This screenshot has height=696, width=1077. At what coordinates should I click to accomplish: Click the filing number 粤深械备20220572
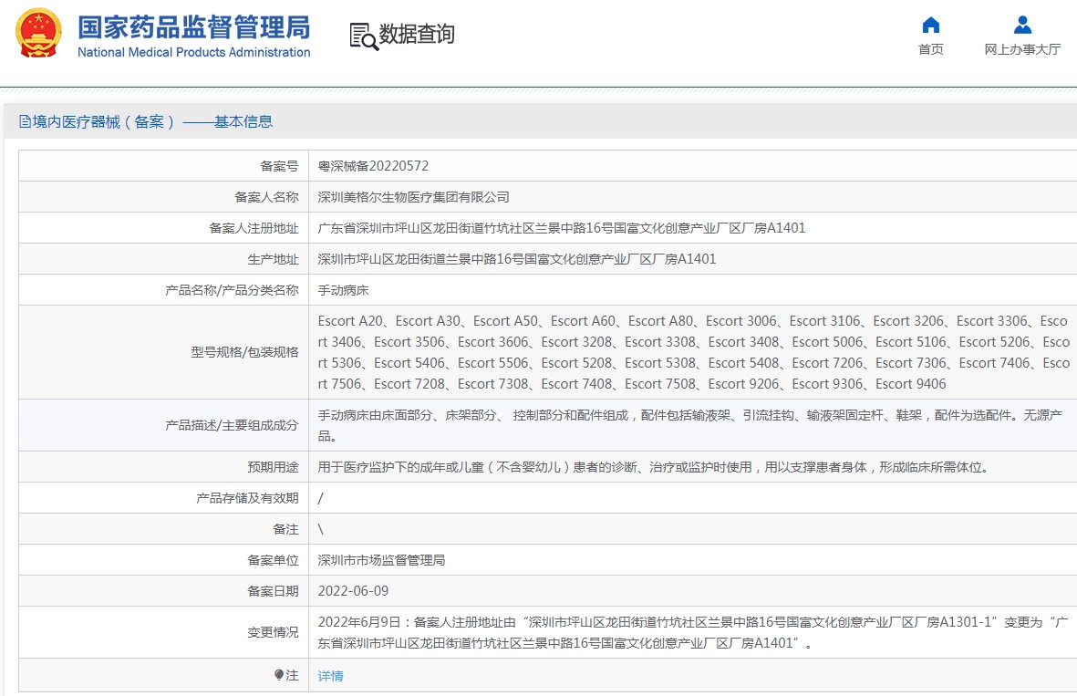(373, 166)
